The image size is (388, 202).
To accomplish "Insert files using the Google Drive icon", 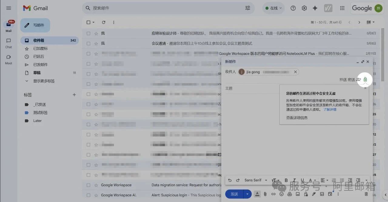I will [289, 194].
